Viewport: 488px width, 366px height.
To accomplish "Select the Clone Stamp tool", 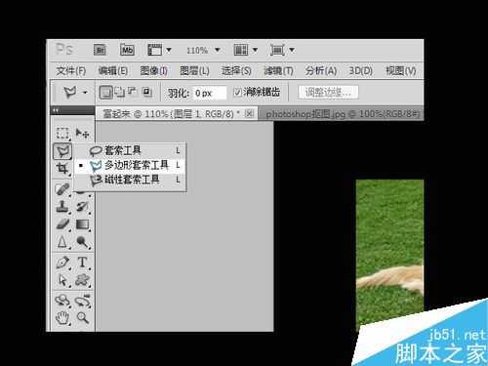I will click(62, 207).
